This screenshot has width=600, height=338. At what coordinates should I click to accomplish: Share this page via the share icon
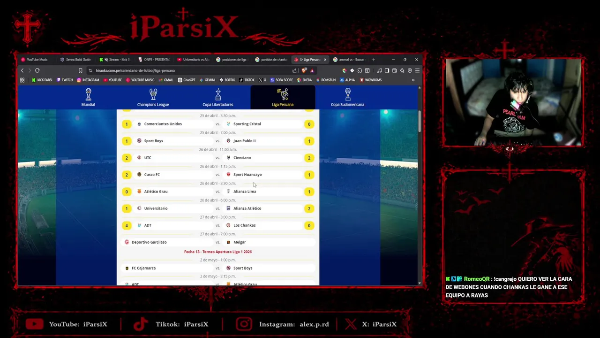(294, 70)
